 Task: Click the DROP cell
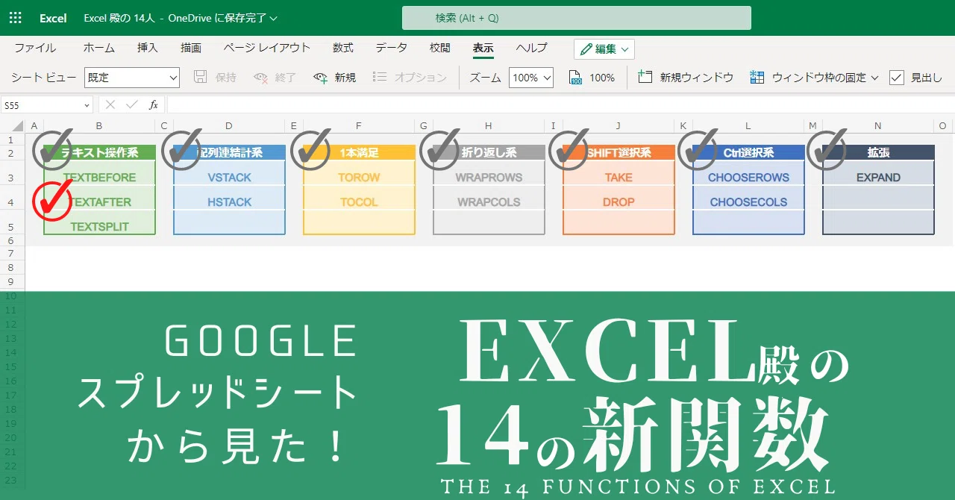[619, 202]
